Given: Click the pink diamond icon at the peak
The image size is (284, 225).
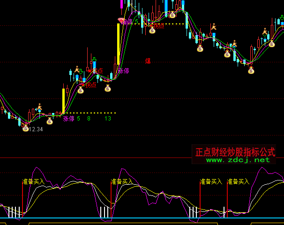Looking at the screenshot, I should [121, 20].
